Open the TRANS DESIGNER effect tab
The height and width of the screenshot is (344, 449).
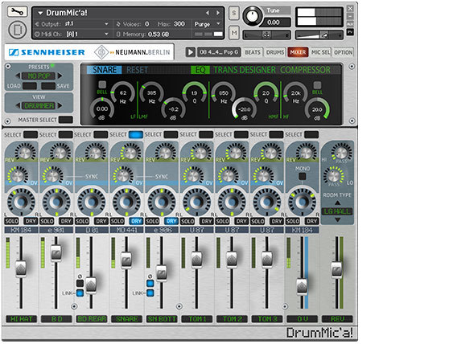point(245,70)
